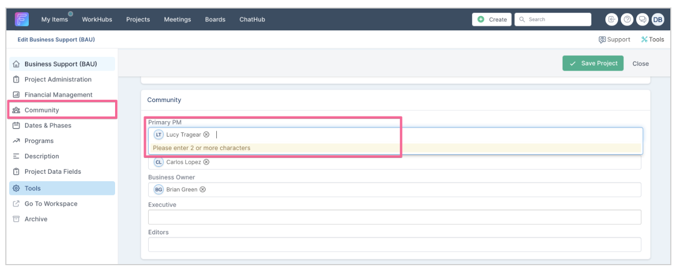The width and height of the screenshot is (682, 271).
Task: Click the Search box in the header
Action: [x=553, y=19]
